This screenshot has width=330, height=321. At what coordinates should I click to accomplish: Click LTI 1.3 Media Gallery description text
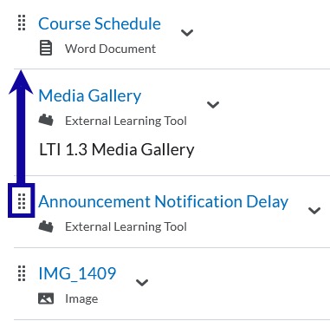(117, 150)
